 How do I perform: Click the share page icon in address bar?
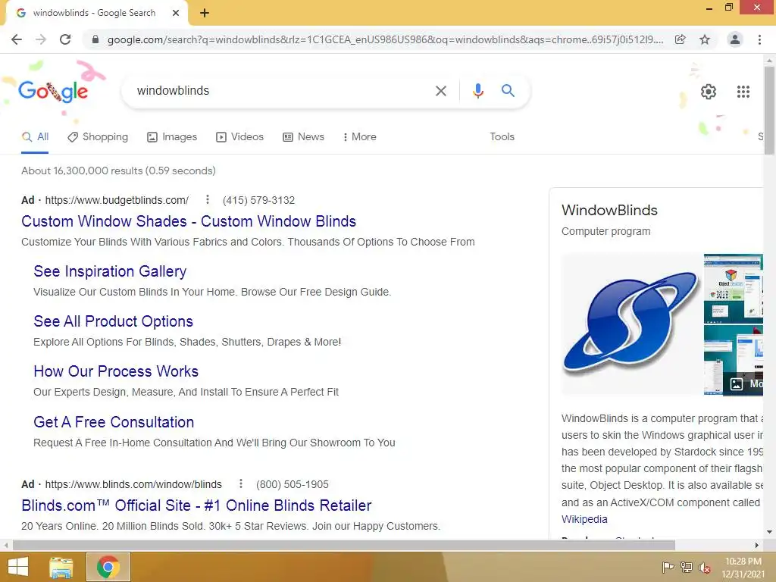tap(681, 39)
